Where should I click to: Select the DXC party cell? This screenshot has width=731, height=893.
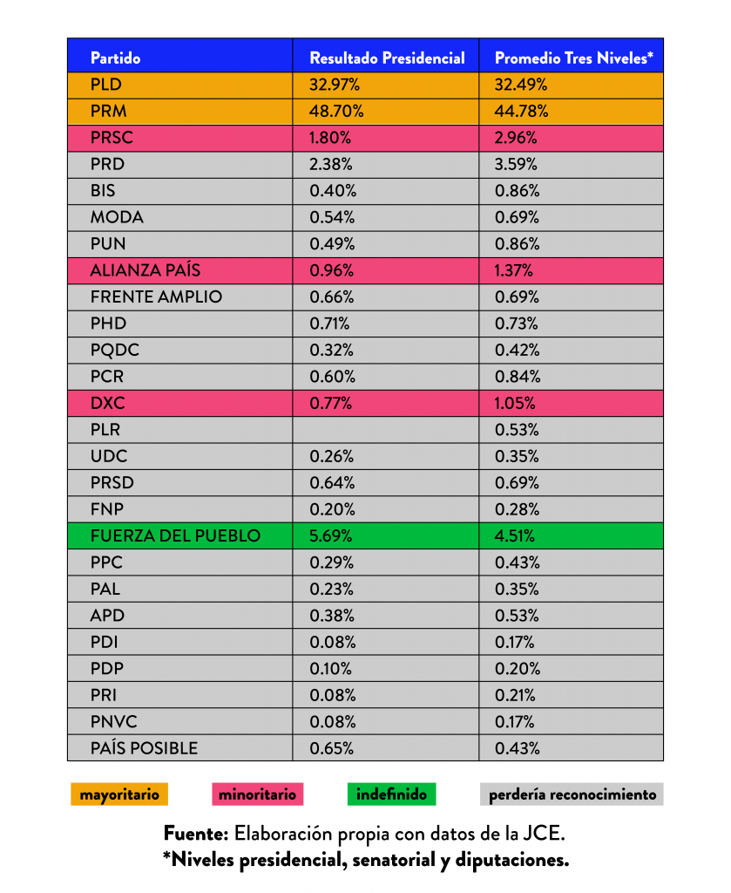(x=108, y=403)
